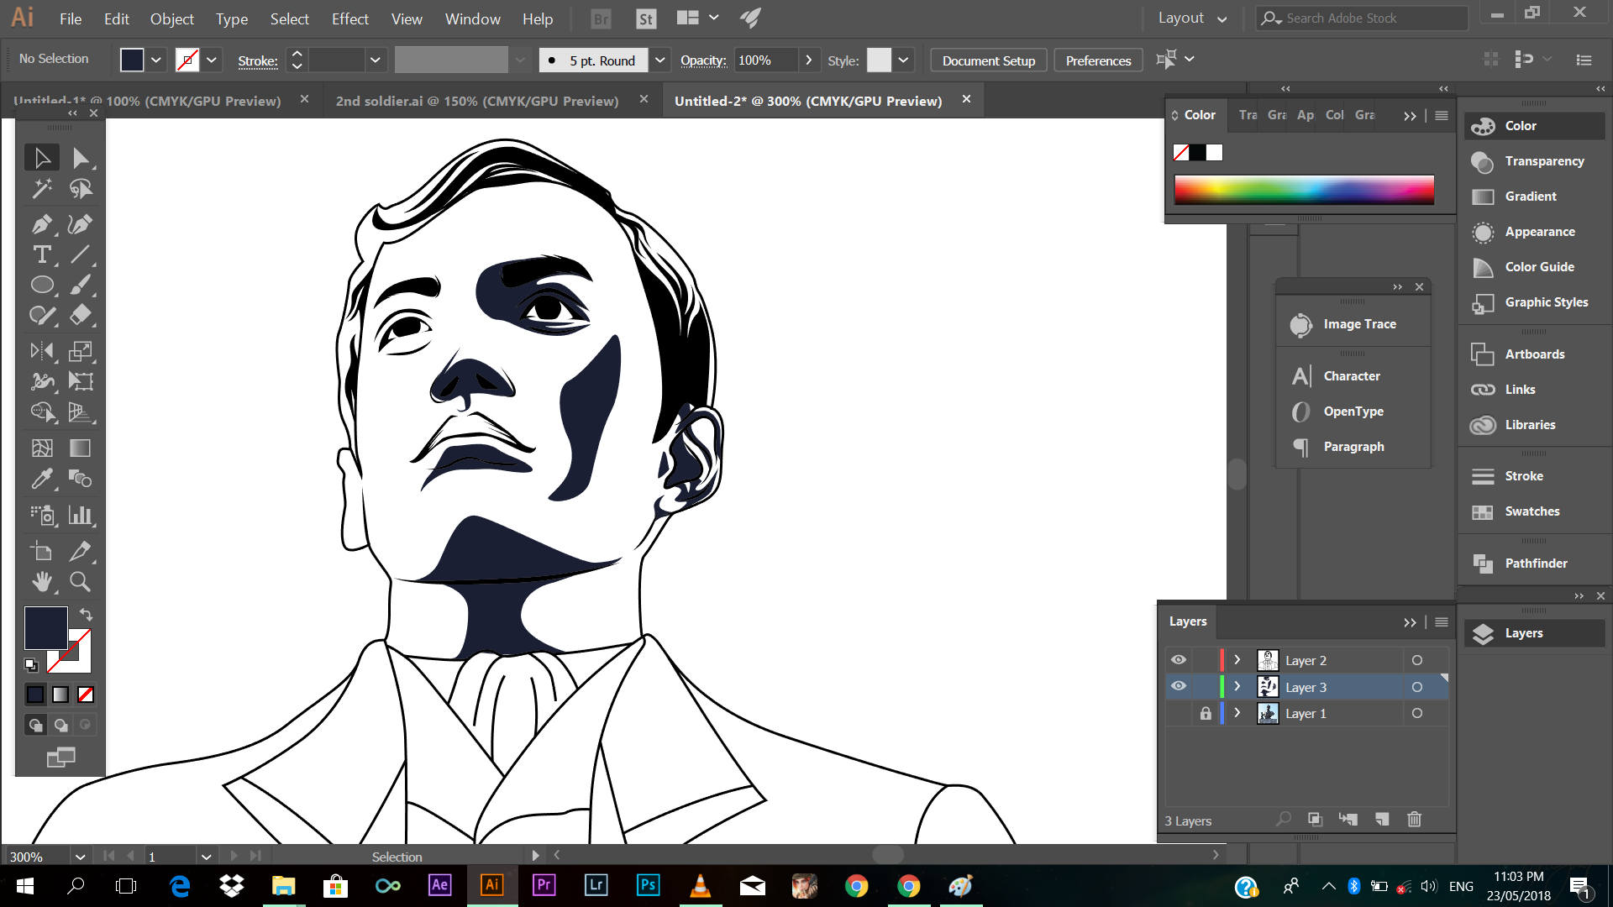Open the Object menu

tap(171, 18)
